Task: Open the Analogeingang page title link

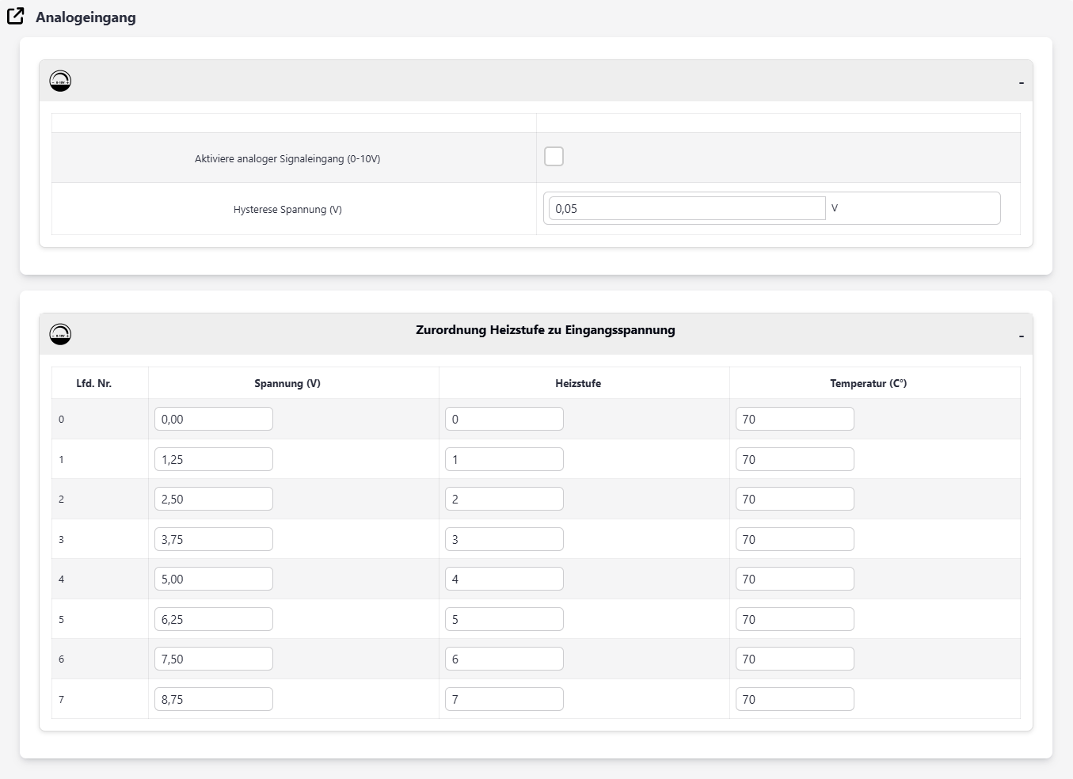Action: pos(86,17)
